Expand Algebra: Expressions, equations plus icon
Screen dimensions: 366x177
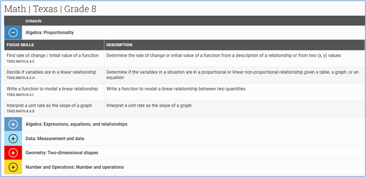tap(13, 124)
